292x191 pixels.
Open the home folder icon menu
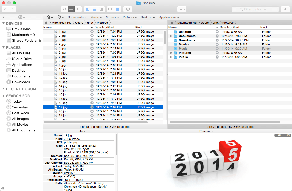(50, 17)
